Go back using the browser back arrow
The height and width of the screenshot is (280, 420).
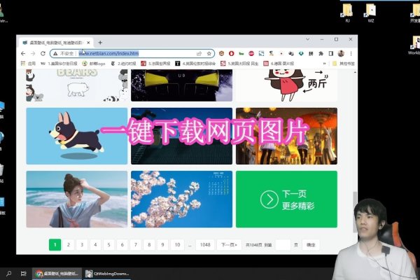tap(23, 54)
